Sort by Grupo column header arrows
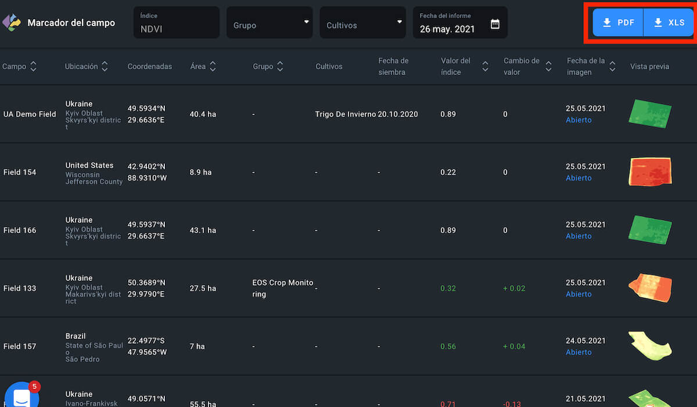Image resolution: width=697 pixels, height=407 pixels. click(280, 67)
